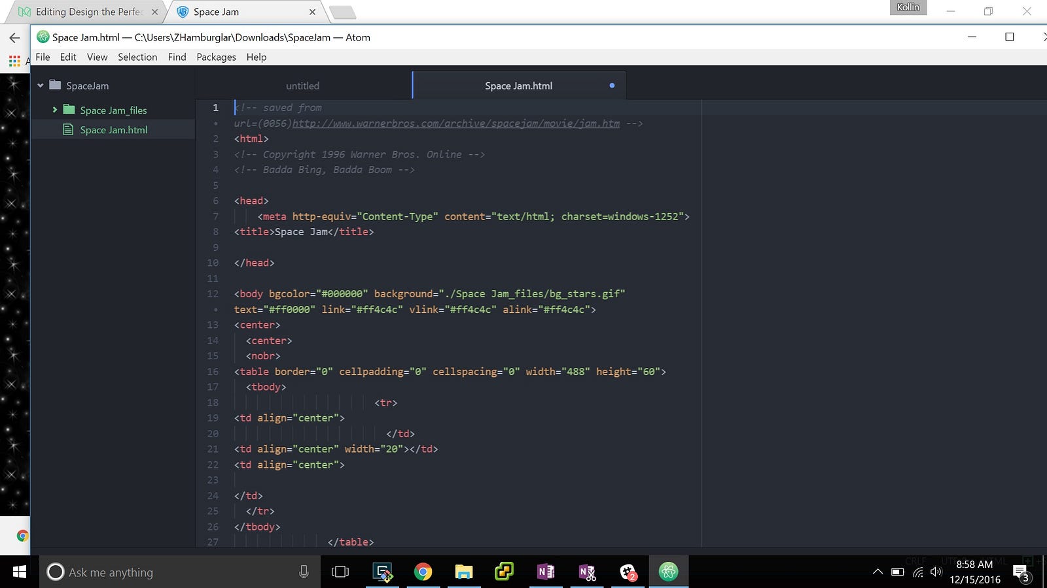Open the Atom icon in the taskbar
The image size is (1047, 588).
point(668,572)
